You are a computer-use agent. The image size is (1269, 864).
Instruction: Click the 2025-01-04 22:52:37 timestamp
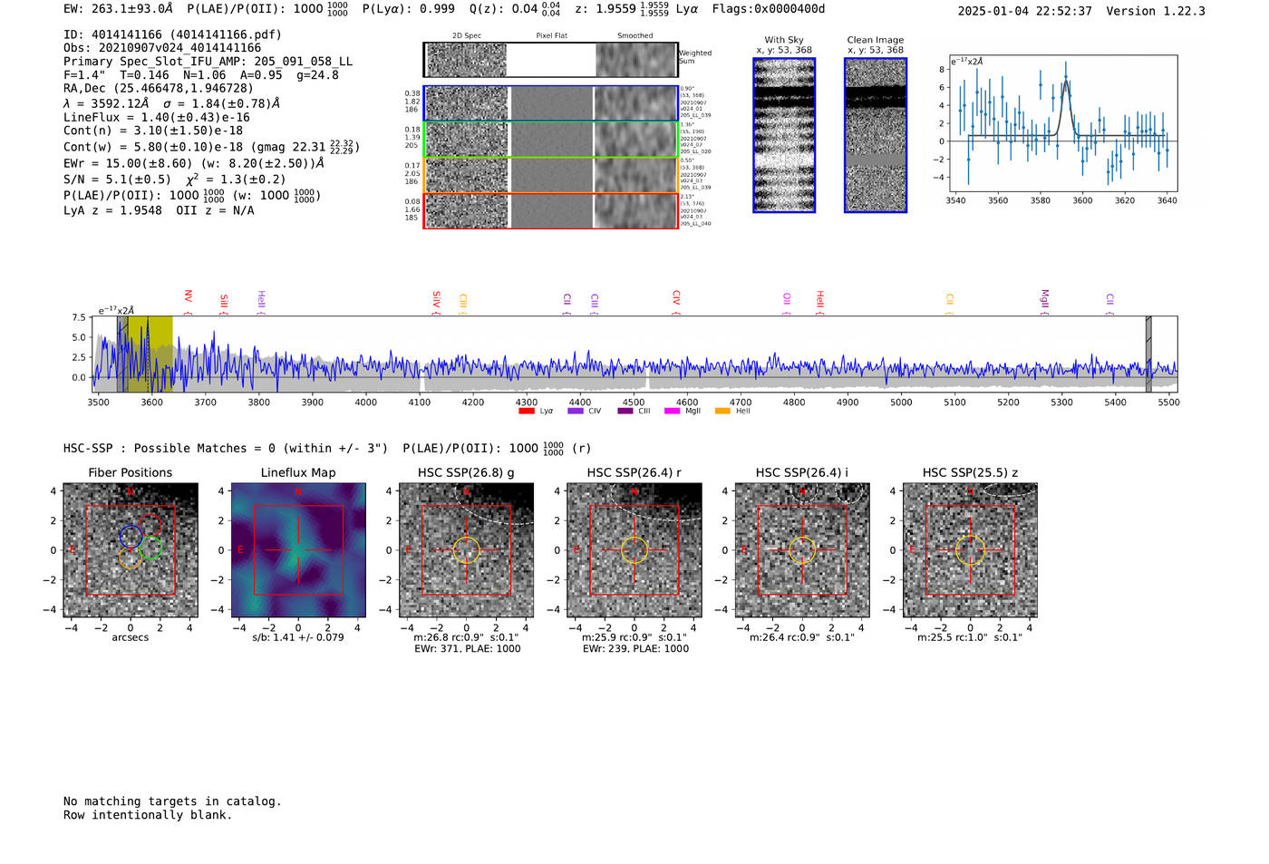pyautogui.click(x=1025, y=11)
